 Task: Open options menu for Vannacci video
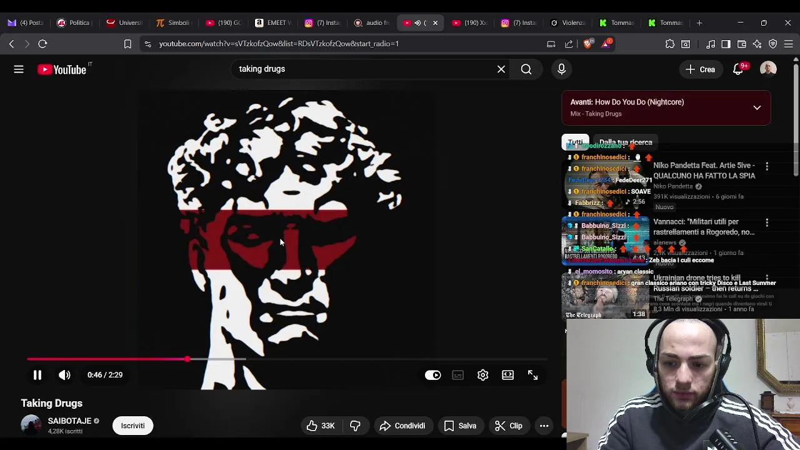pos(767,223)
